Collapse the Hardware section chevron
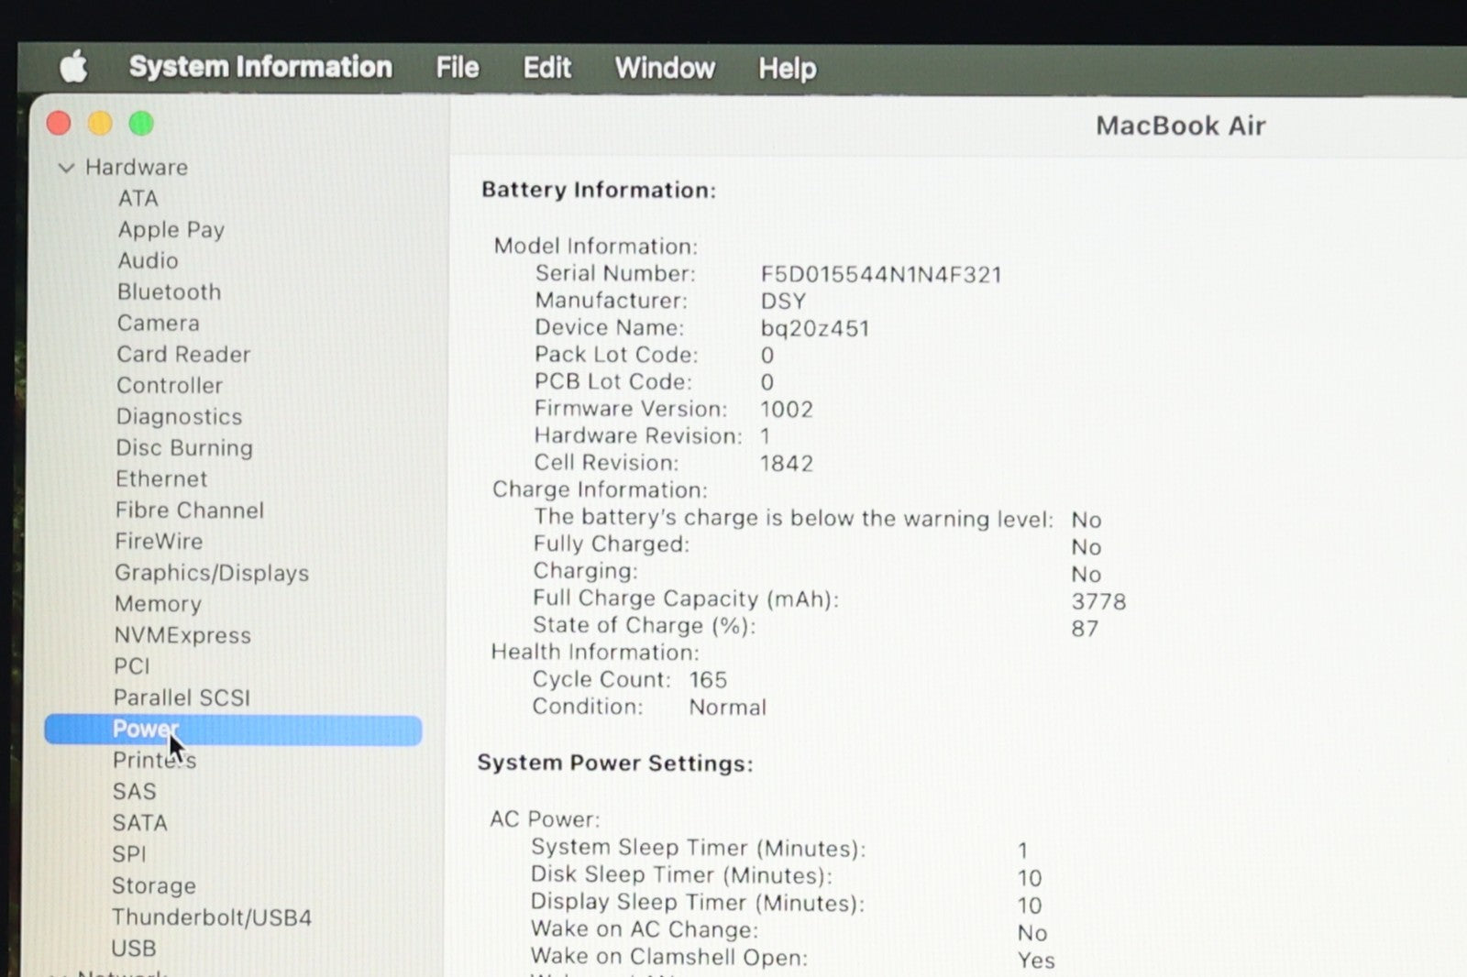1467x977 pixels. [66, 168]
